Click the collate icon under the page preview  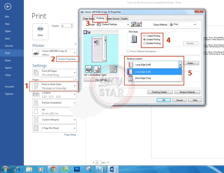click(x=89, y=69)
